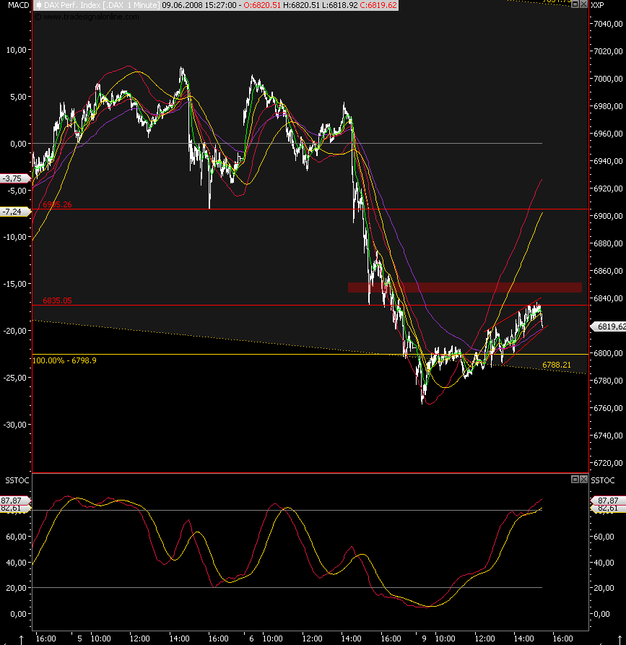
Task: Click the O:6820.51 open value in header
Action: [262, 5]
